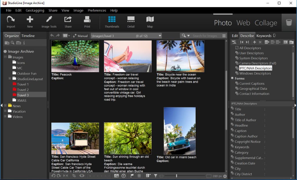Screen dimensions: 297x180
Task: Switch to the Keywords tab
Action: click(264, 36)
